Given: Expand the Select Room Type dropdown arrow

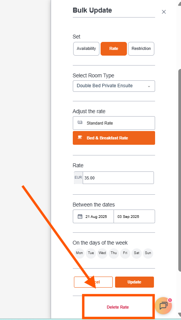Looking at the screenshot, I should coord(149,86).
